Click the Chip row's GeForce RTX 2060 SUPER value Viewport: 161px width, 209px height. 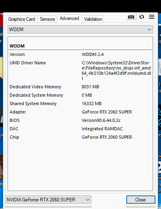click(x=107, y=137)
